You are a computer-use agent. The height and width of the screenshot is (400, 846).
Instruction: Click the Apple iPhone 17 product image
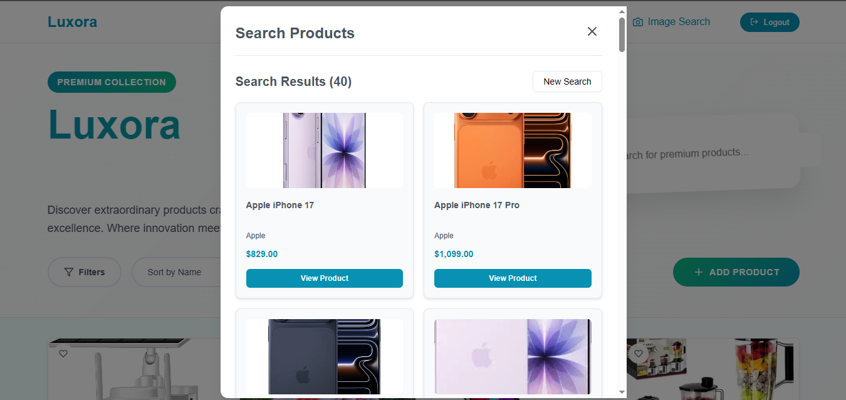tap(324, 150)
